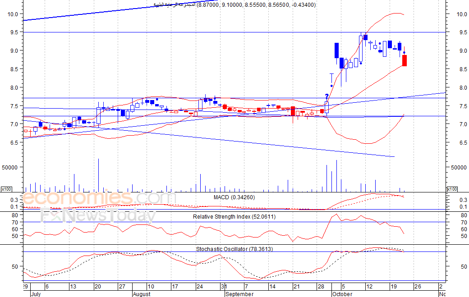Click the 10.0 price label on left axis
This screenshot has height=297, width=469.
coord(13,14)
